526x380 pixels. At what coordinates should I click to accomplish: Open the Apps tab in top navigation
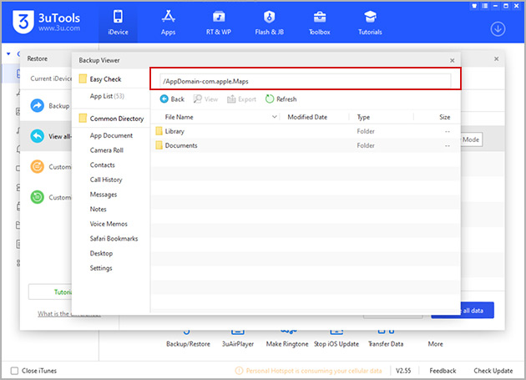(168, 22)
